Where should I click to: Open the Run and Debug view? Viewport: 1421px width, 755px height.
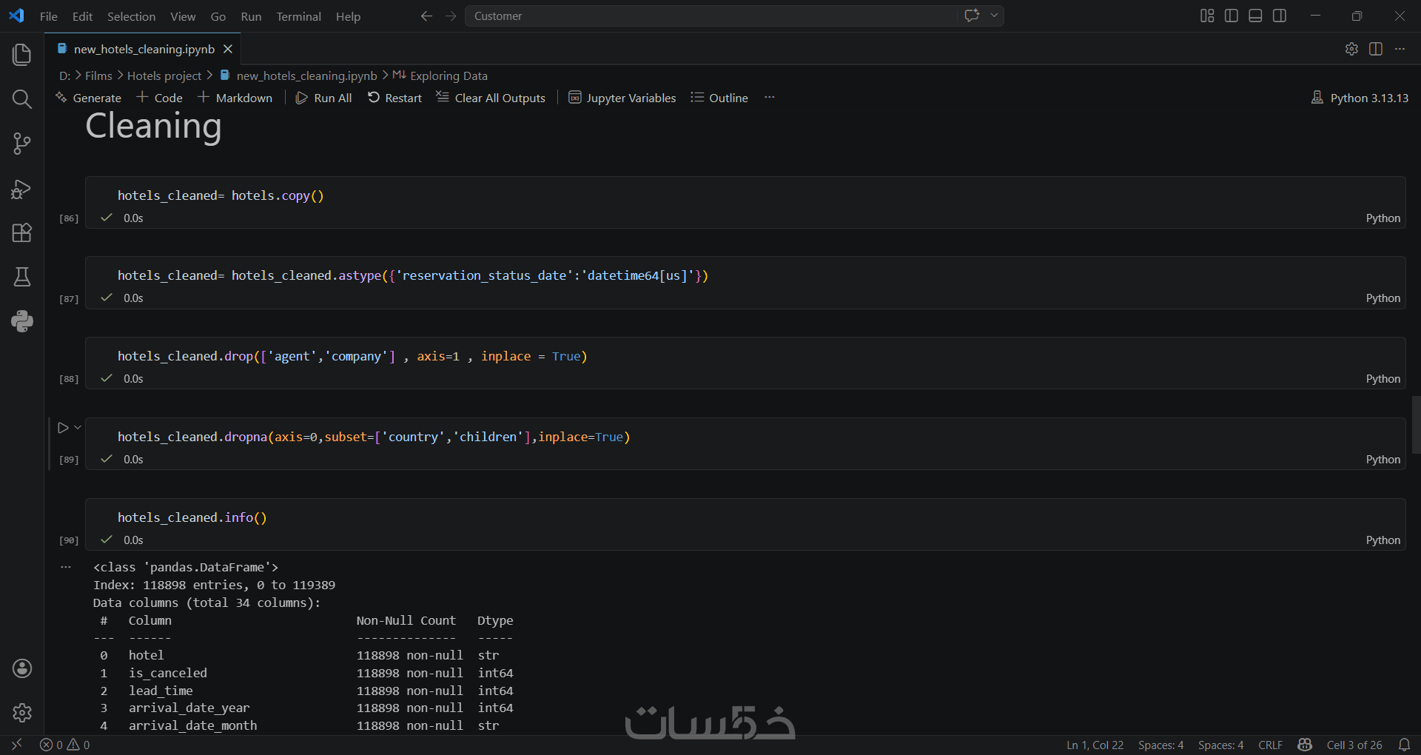coord(22,189)
